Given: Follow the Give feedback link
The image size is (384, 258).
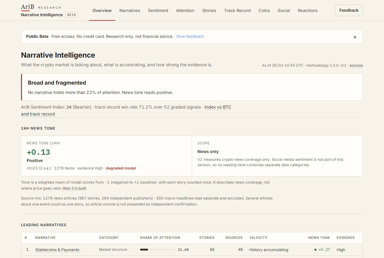Looking at the screenshot, I should coord(190,36).
